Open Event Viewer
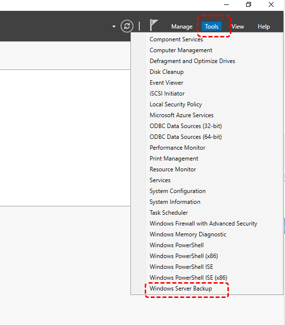 (166, 83)
